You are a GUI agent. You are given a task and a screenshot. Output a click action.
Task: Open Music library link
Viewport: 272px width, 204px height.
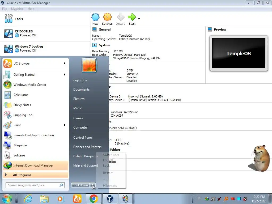tap(77, 108)
